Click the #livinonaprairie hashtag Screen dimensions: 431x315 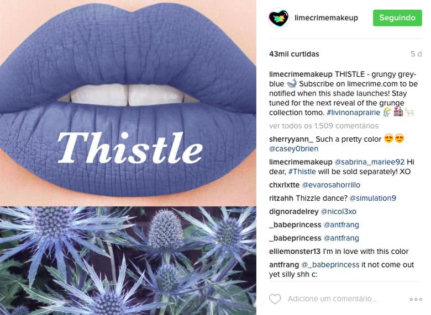point(354,113)
